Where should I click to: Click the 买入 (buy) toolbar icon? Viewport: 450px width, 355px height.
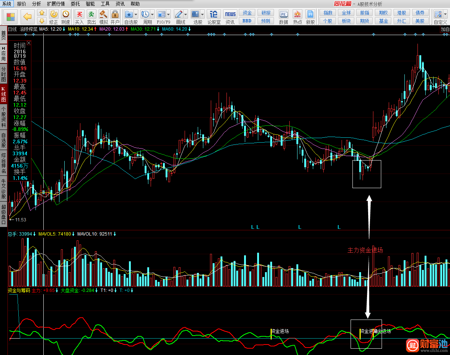79,15
